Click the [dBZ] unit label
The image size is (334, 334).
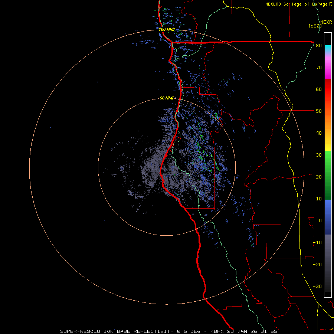315,26
